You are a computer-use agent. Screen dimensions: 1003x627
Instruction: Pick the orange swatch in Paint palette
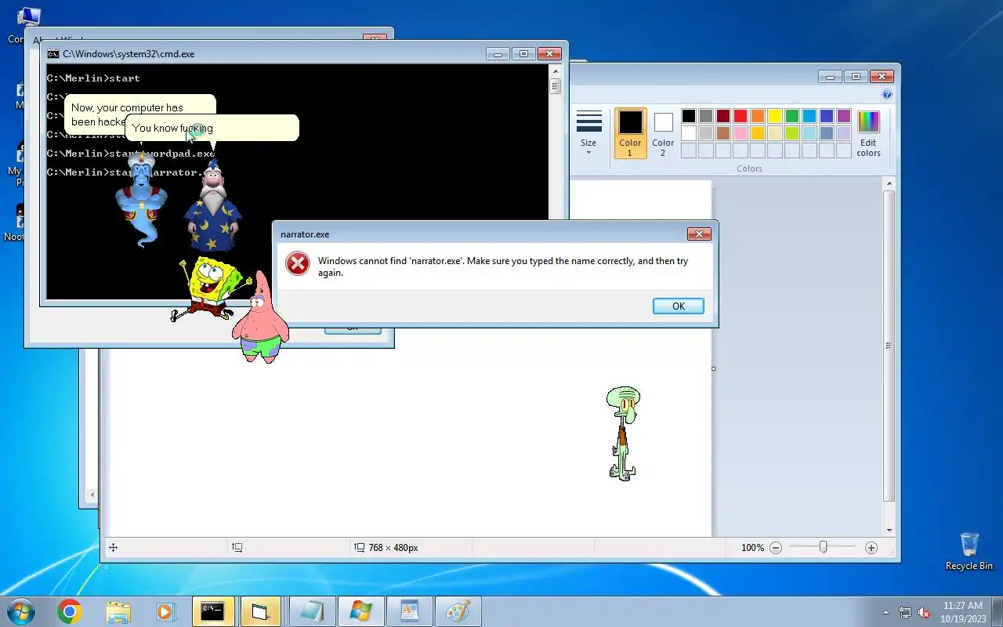tap(758, 116)
